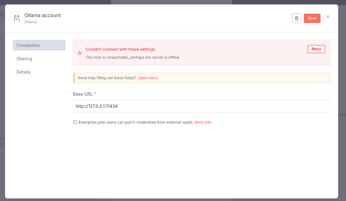Click the Ollama llama logo icon
The width and height of the screenshot is (346, 201).
pyautogui.click(x=16, y=19)
